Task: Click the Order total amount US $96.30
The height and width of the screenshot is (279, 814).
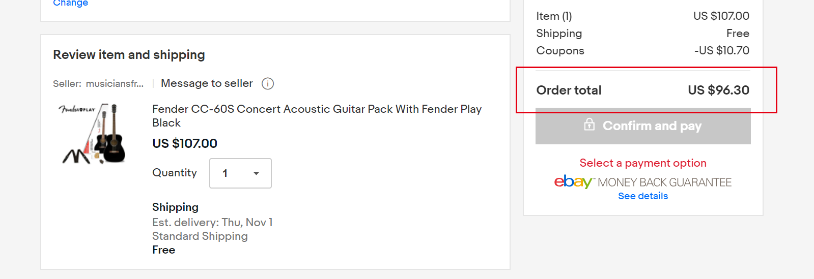Action: tap(718, 90)
